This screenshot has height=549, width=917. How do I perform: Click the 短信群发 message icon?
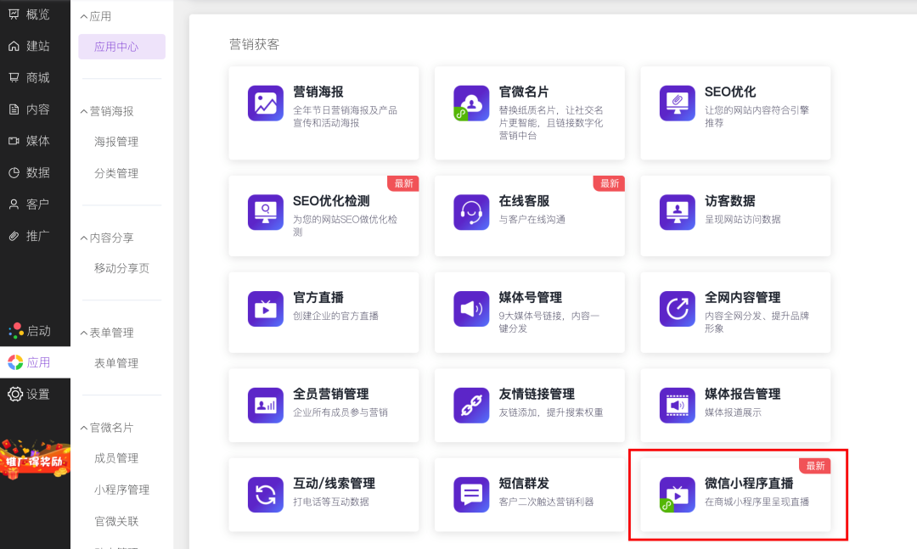point(471,493)
